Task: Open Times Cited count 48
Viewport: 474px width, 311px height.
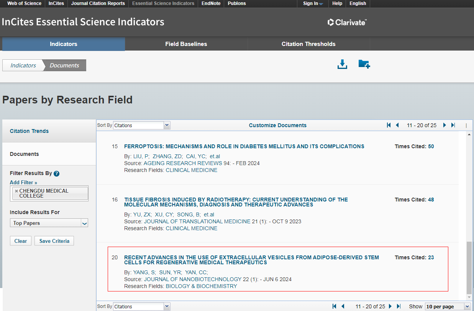Action: 431,200
